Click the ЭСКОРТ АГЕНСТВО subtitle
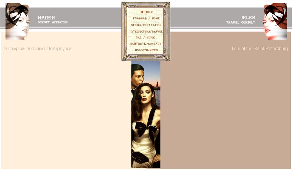The width and height of the screenshot is (292, 170). click(x=53, y=22)
